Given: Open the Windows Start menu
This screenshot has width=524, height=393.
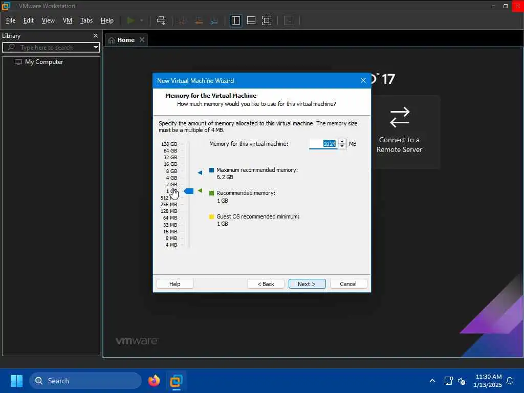Looking at the screenshot, I should [16, 381].
